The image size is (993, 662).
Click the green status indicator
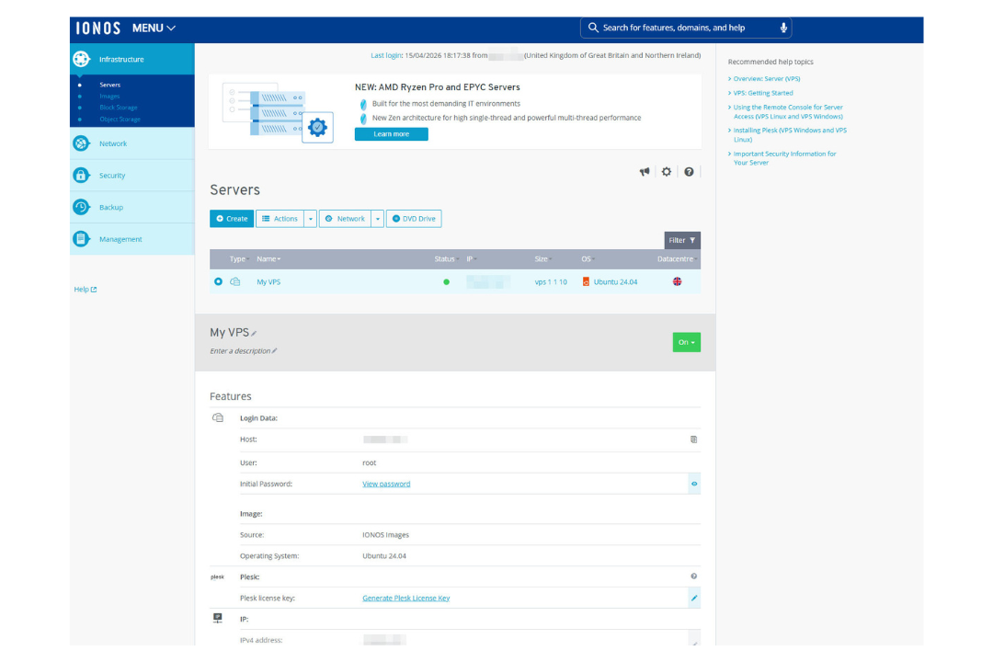click(x=447, y=282)
